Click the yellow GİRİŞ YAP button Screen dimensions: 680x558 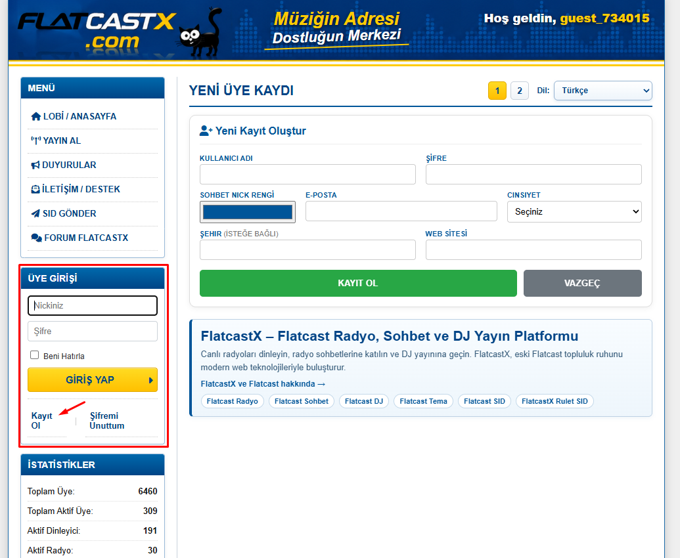93,380
